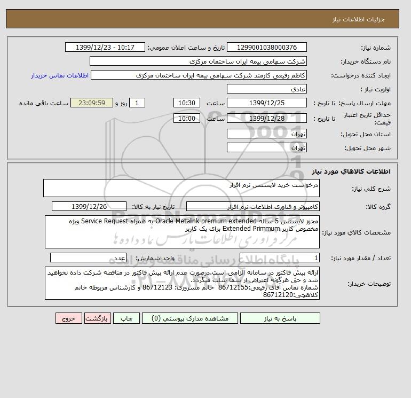This screenshot has width=411, height=398.
Task: Click the announcement date field 1399/12/23 - 10:17
Action: pos(105,47)
